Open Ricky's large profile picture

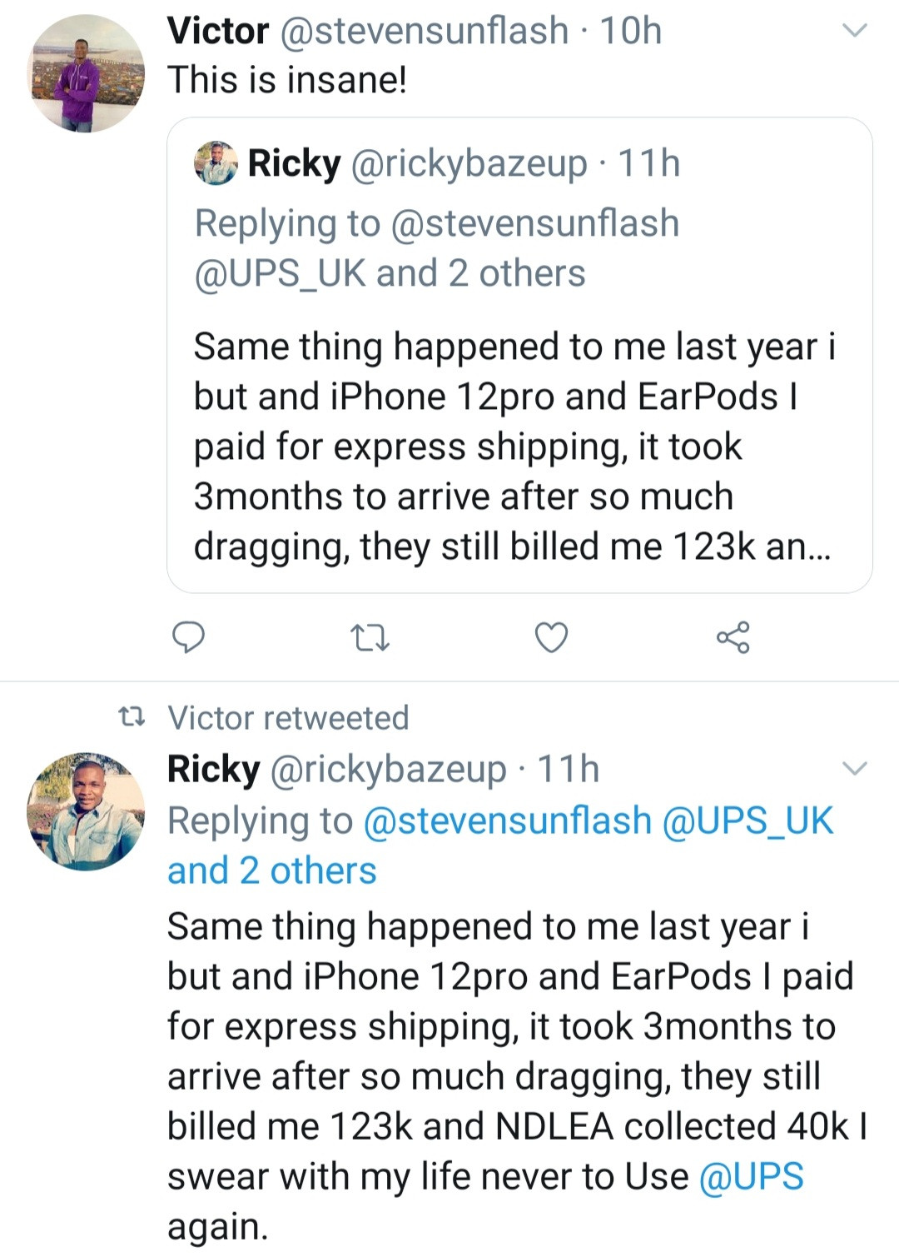(86, 811)
